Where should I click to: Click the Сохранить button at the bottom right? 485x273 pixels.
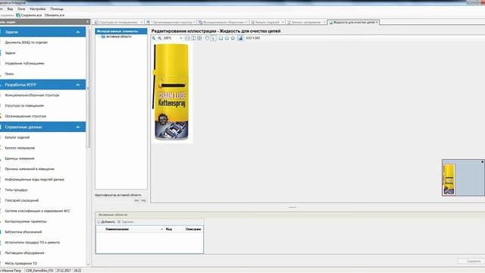point(471,261)
